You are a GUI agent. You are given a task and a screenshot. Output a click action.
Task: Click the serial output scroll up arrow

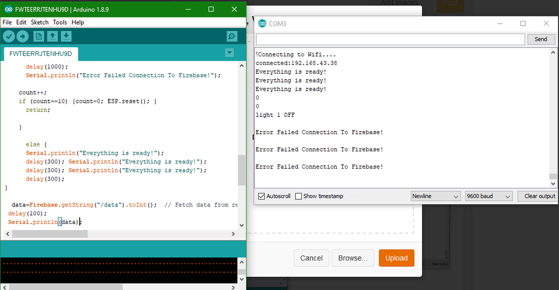553,52
